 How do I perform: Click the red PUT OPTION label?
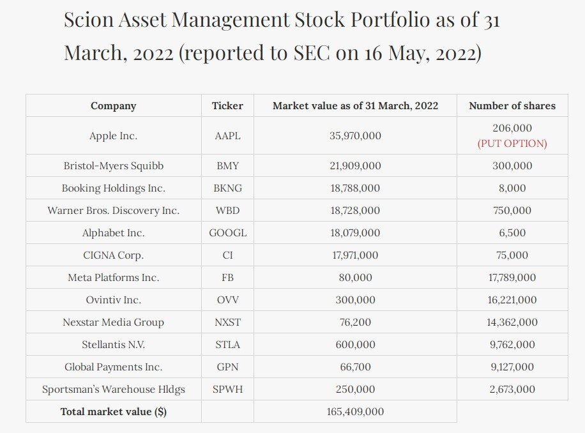[x=512, y=144]
